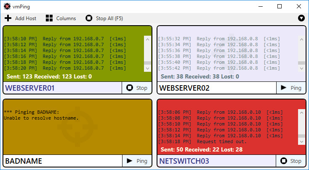Click the 3:58:16 PM reply from 192.168.0.7
309x170 pixels.
[65, 56]
